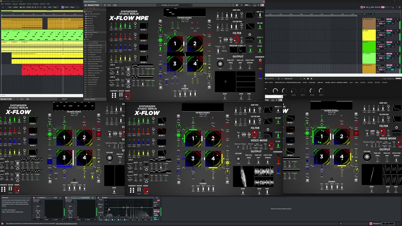The height and width of the screenshot is (226, 402).
Task: Toggle the Follow button in Ableton toolbar
Action: coord(15,7)
